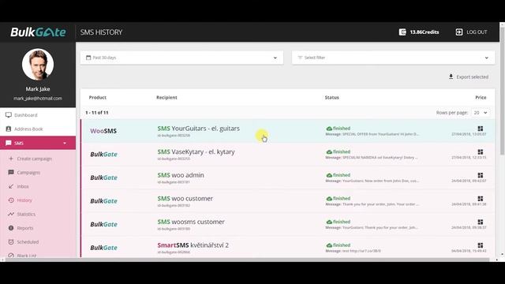505x284 pixels.
Task: Click grid icon in YourGuitars row
Action: tap(481, 129)
